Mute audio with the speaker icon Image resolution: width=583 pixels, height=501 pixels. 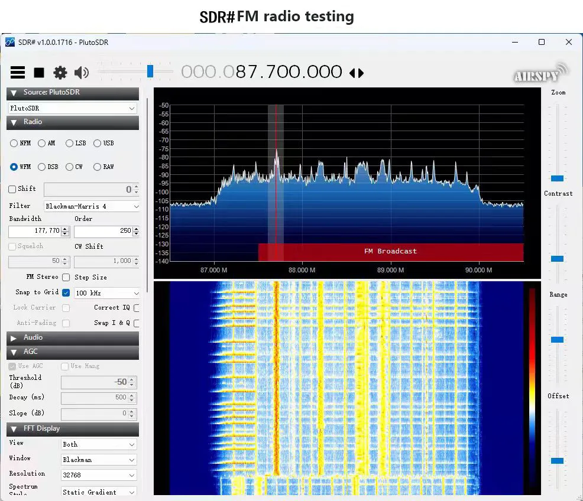pyautogui.click(x=82, y=73)
